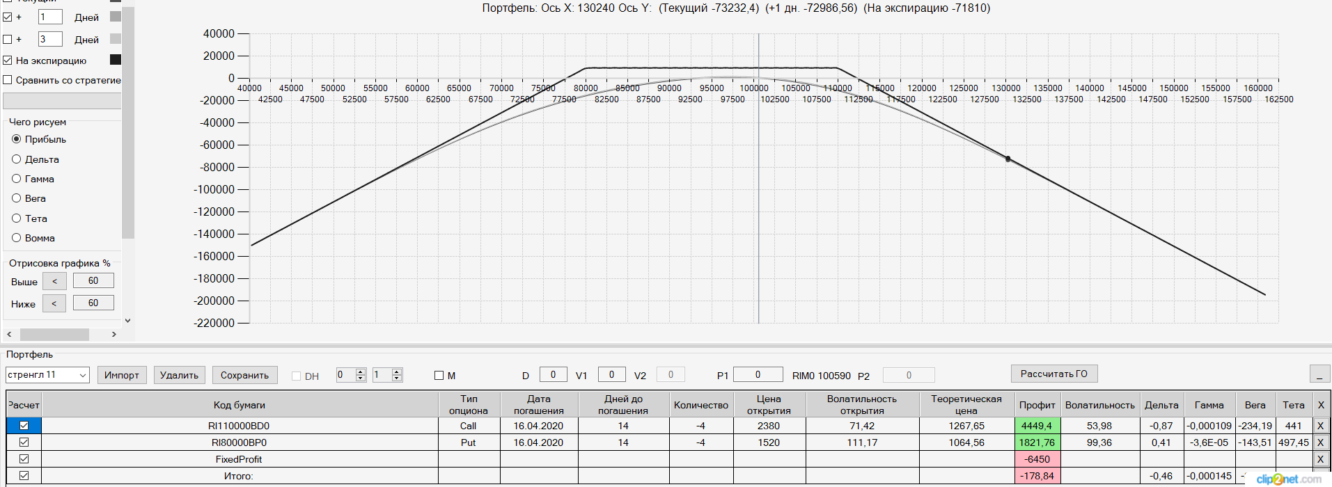
Task: Click the Тип опциона column header
Action: tap(469, 405)
